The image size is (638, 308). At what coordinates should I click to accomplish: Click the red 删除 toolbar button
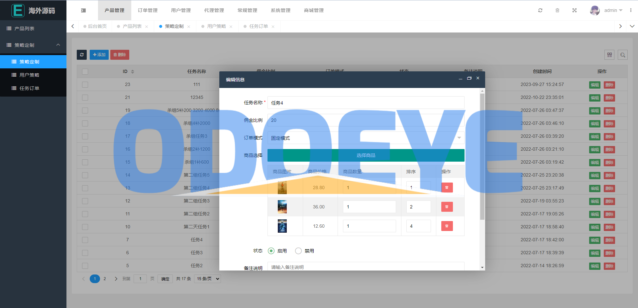(x=120, y=55)
